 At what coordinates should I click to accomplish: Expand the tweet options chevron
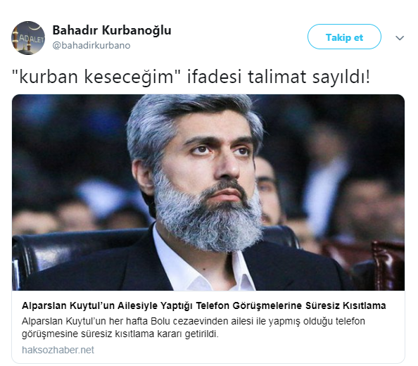pyautogui.click(x=399, y=38)
